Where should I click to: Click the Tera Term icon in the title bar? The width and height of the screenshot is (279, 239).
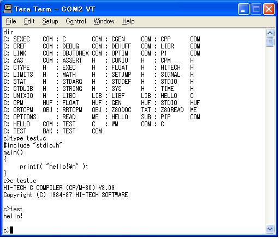[x=8, y=9]
